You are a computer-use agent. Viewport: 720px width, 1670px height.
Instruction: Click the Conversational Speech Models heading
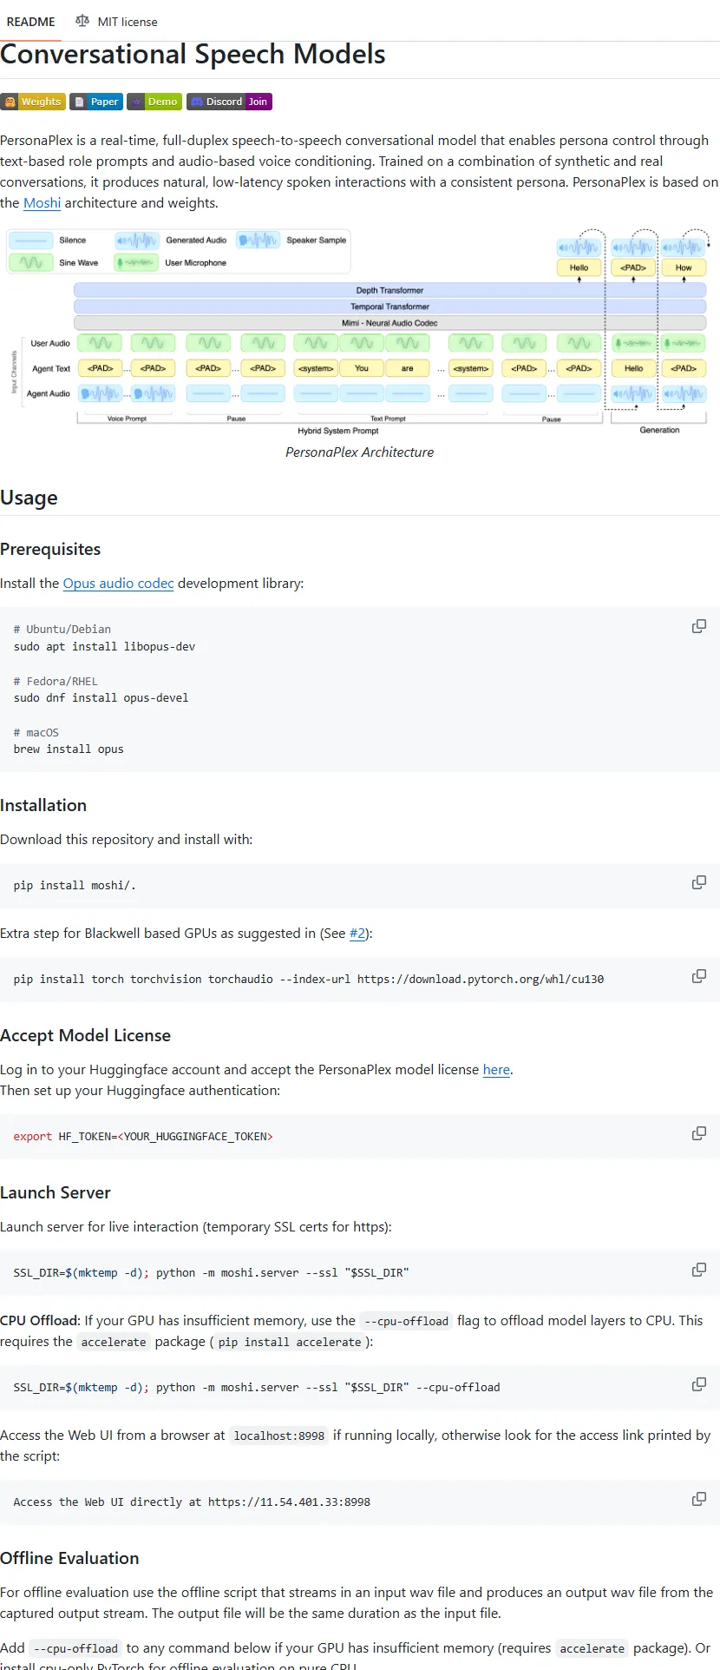(193, 55)
